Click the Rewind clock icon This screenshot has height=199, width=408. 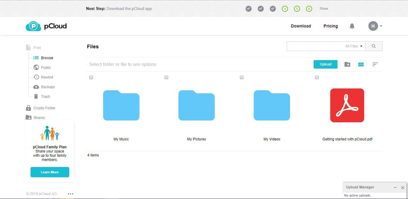point(36,77)
